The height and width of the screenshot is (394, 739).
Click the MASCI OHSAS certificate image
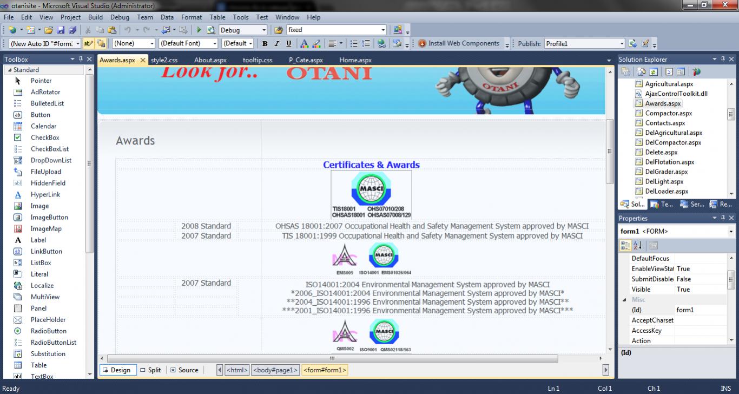pos(371,195)
